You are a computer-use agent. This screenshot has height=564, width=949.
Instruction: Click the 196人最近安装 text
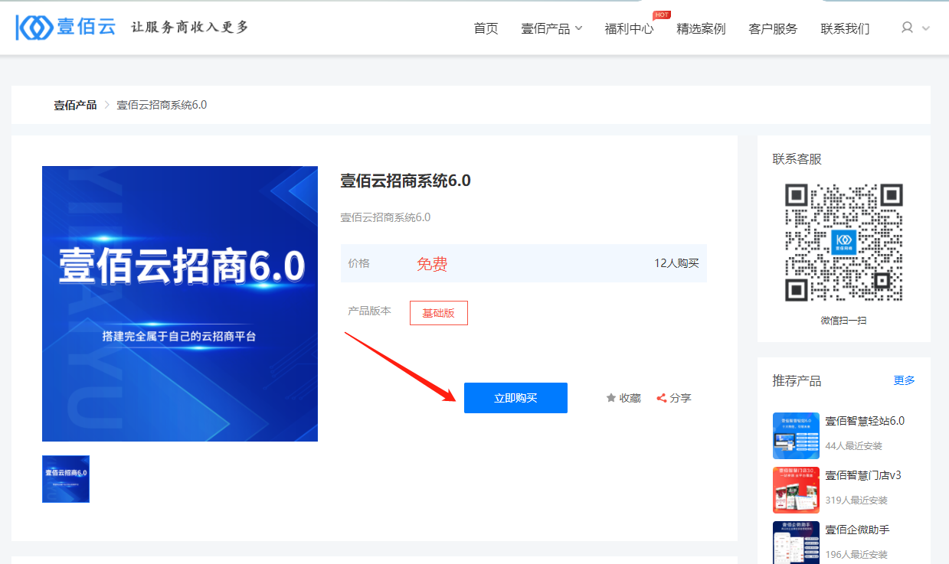click(856, 555)
